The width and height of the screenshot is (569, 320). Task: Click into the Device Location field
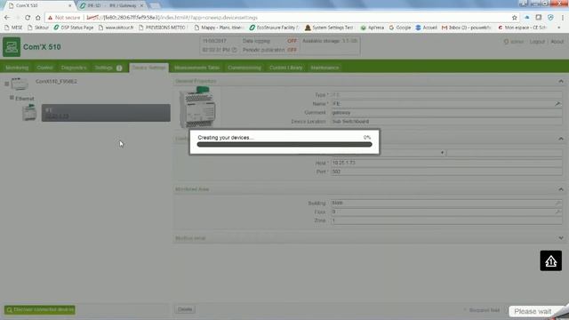[x=446, y=122]
